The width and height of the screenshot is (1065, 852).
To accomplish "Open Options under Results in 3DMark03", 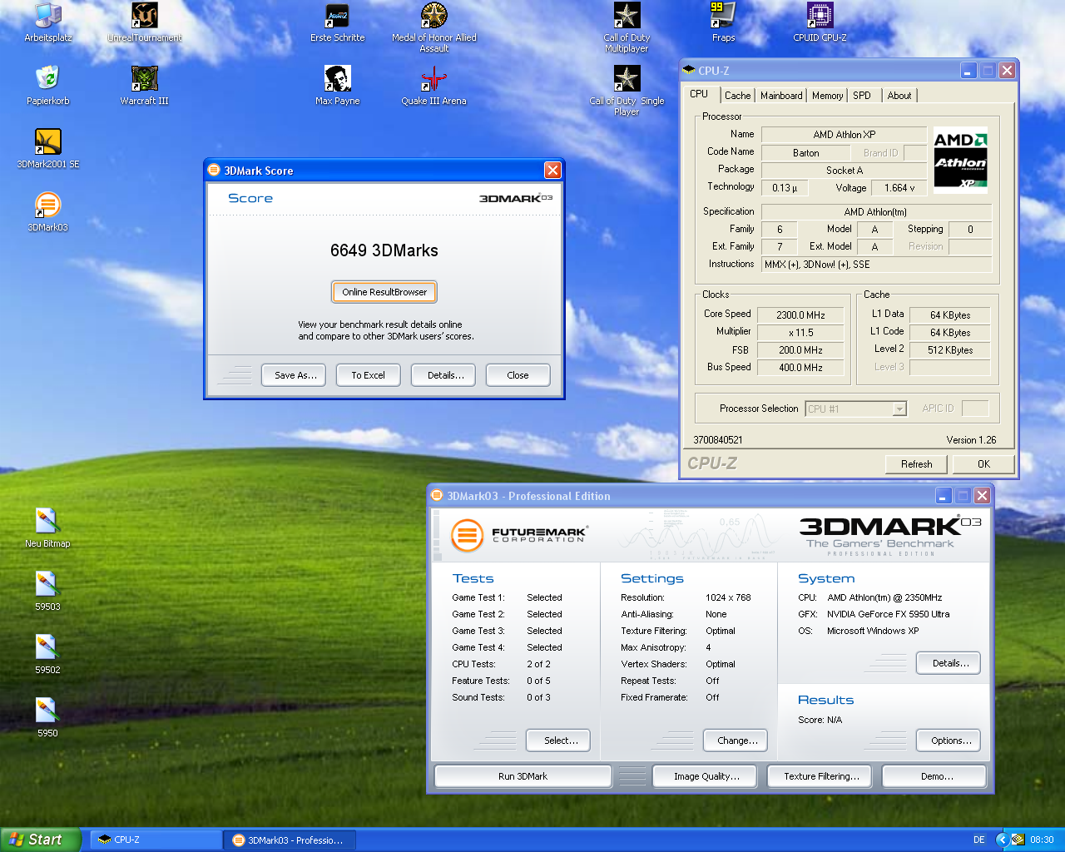I will pyautogui.click(x=948, y=741).
